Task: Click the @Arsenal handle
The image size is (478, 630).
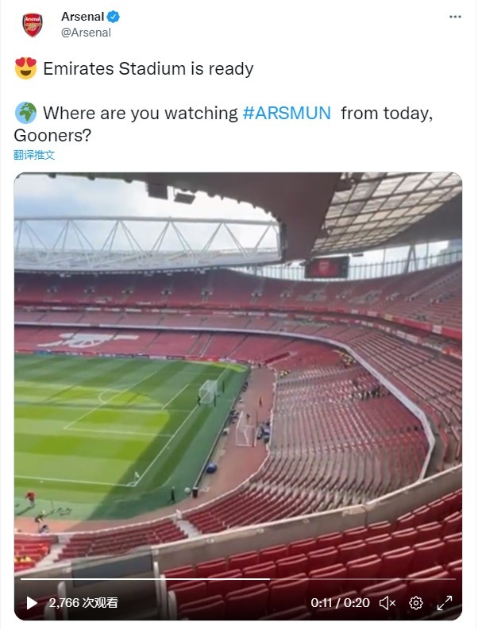Action: [x=86, y=33]
